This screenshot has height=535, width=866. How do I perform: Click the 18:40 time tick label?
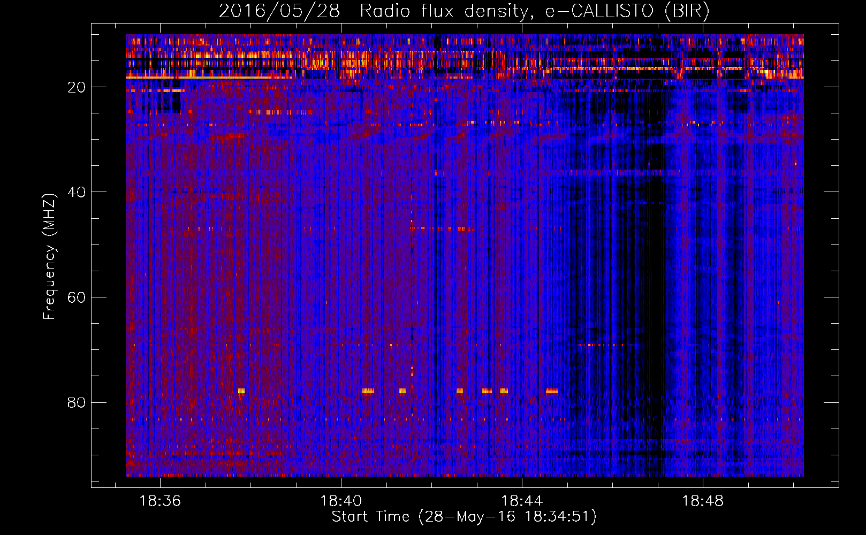pos(341,501)
